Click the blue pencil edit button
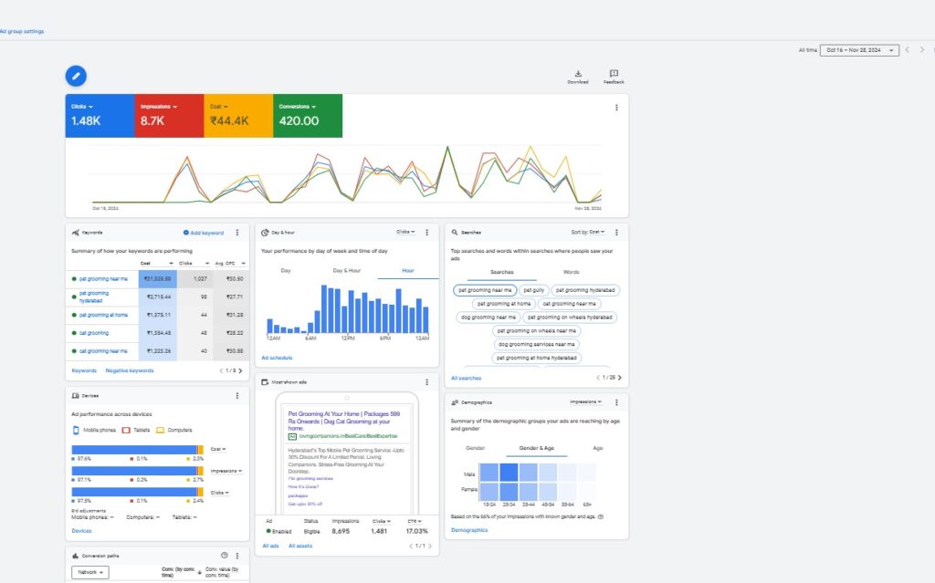 (77, 77)
